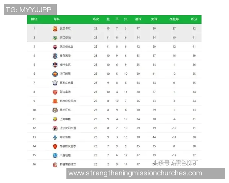This screenshot has width=229, height=183.
Task: Click the 黑龙江FC team crest icon
Action: tap(55, 110)
